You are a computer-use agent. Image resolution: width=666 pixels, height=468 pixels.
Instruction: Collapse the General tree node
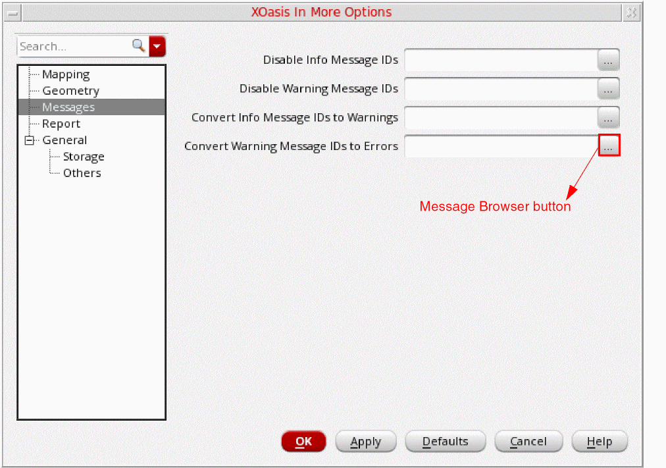[x=30, y=140]
